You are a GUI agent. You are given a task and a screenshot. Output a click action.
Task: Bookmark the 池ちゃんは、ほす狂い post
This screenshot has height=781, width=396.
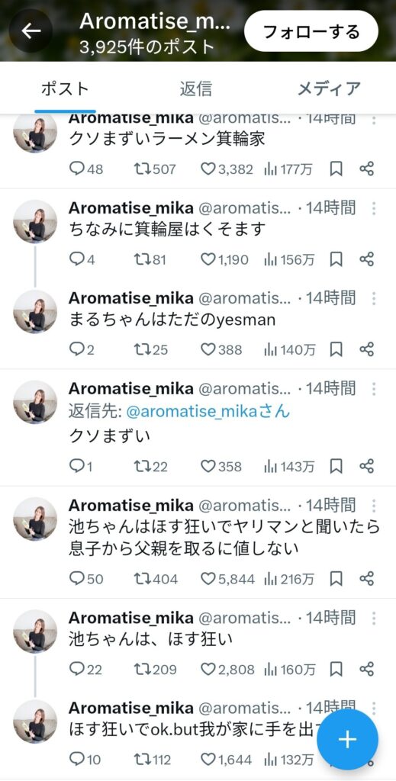click(336, 669)
